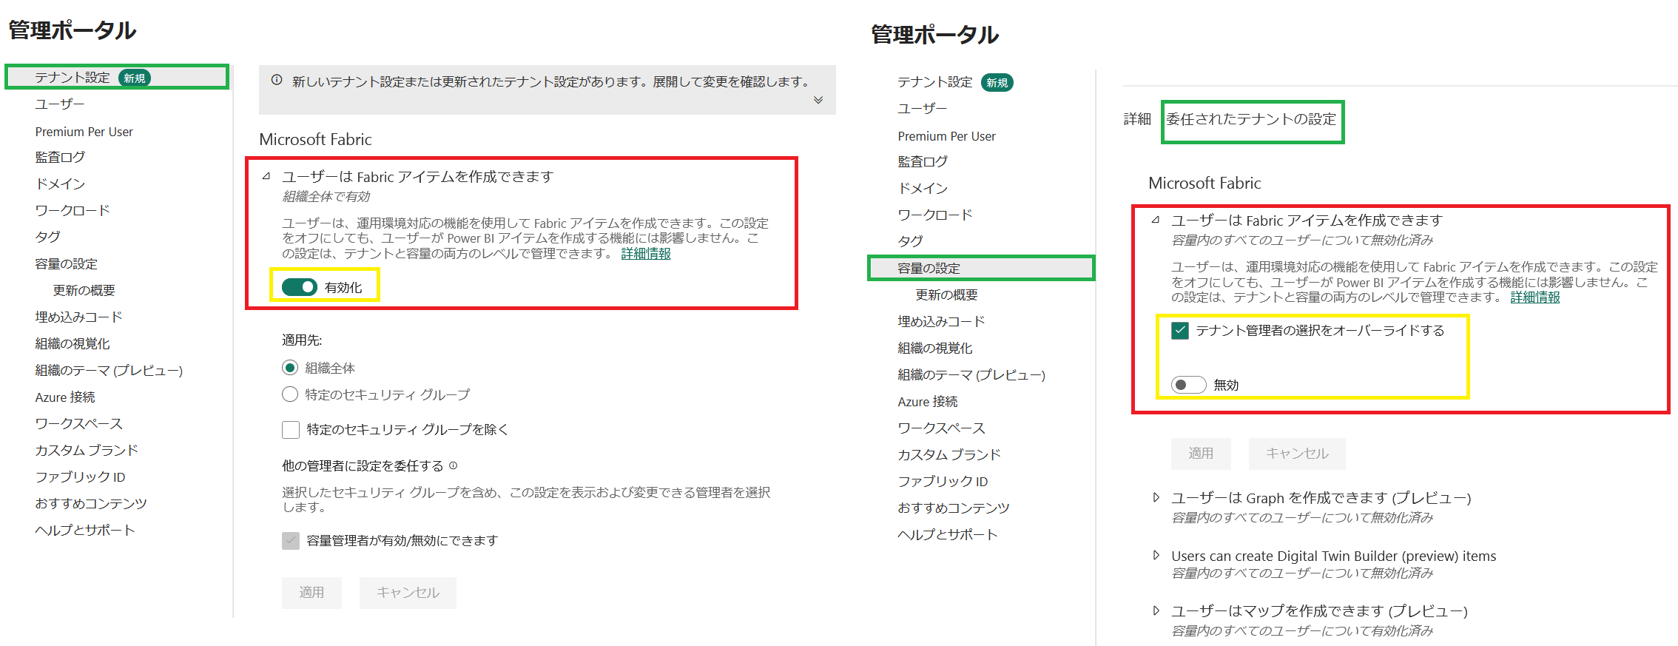This screenshot has height=646, width=1678.
Task: Click info icon in the new tenant settings banner
Action: pos(277,81)
